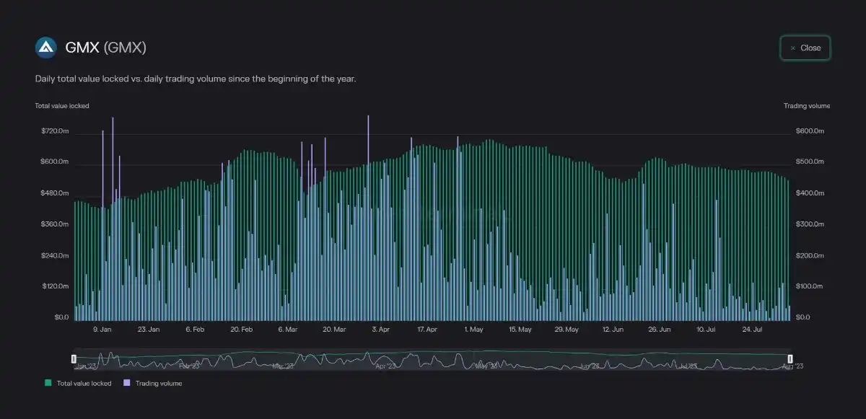Close the GMX chart panel
The width and height of the screenshot is (866, 419).
(805, 48)
